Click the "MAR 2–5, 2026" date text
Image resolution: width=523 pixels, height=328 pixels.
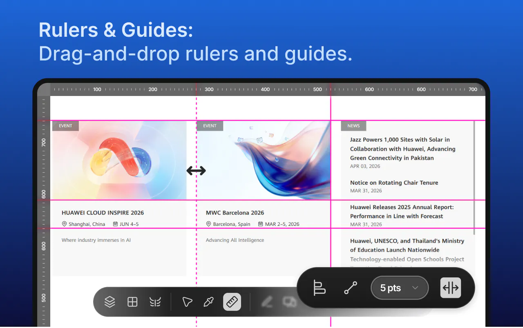click(282, 224)
